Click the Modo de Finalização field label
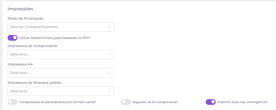The image size is (276, 110). 25,18
